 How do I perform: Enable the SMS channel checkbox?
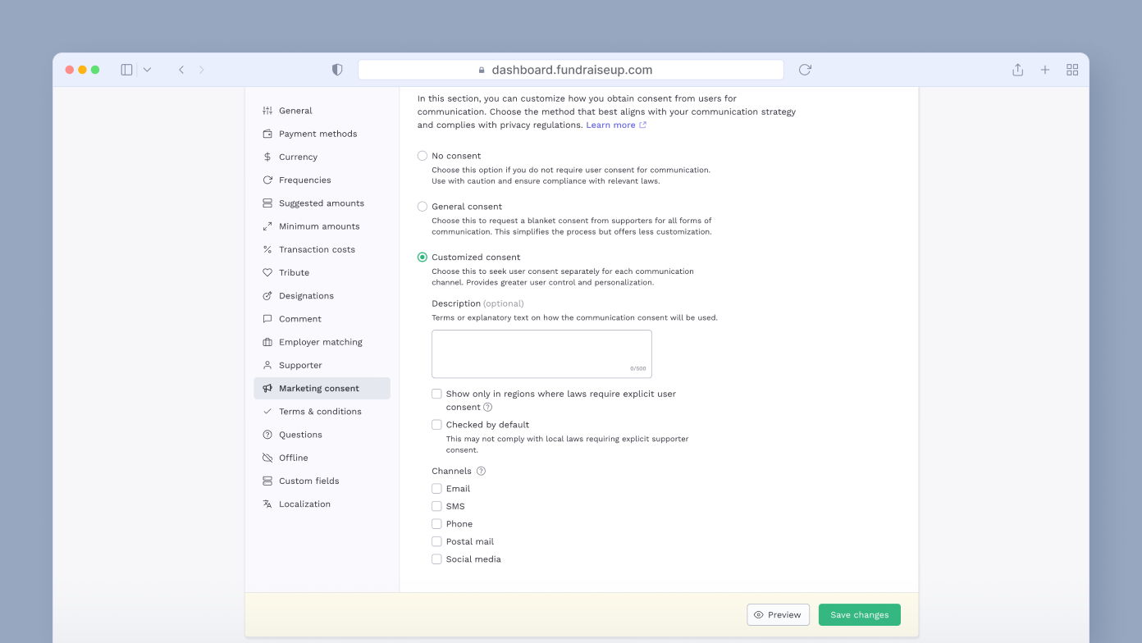point(436,506)
